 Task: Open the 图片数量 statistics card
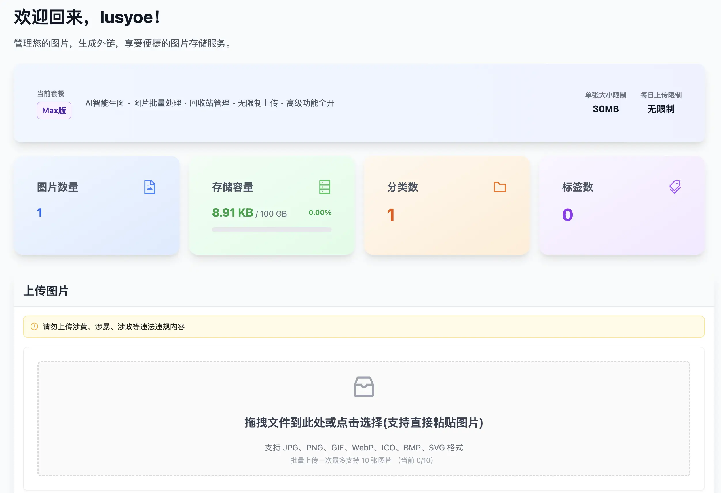pyautogui.click(x=96, y=229)
